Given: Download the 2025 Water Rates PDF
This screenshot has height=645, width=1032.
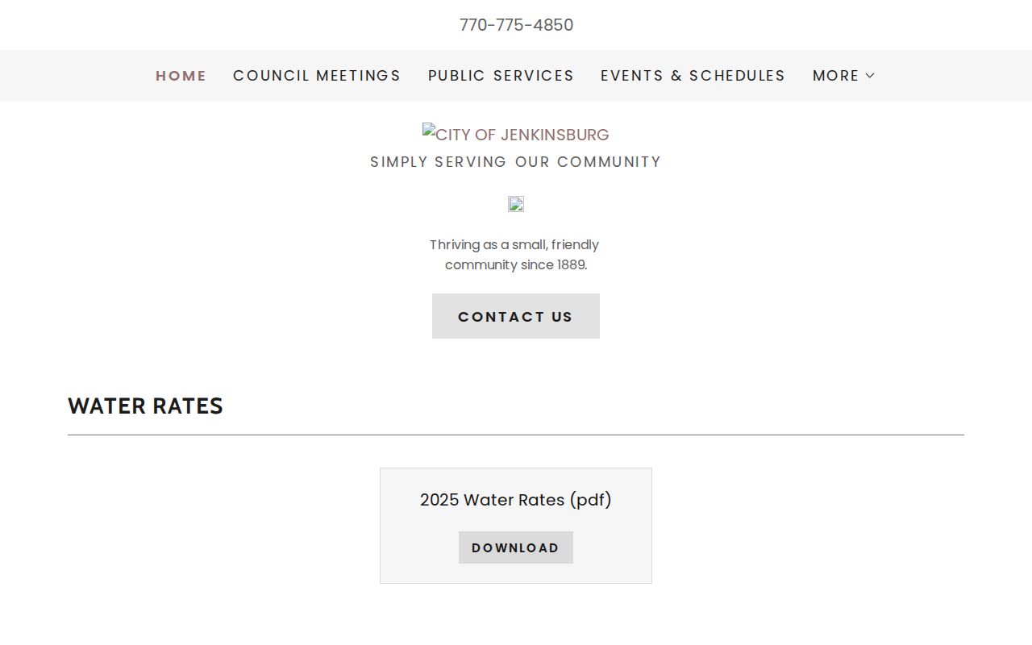Looking at the screenshot, I should [516, 547].
